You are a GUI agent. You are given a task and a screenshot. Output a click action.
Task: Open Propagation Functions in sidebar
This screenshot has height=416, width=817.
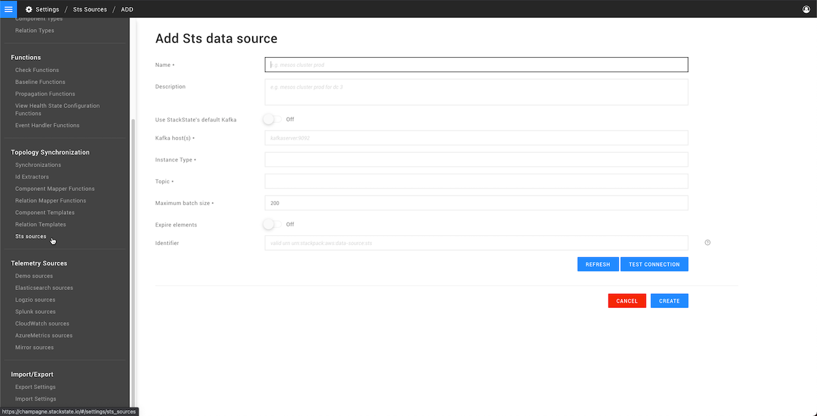(x=45, y=94)
